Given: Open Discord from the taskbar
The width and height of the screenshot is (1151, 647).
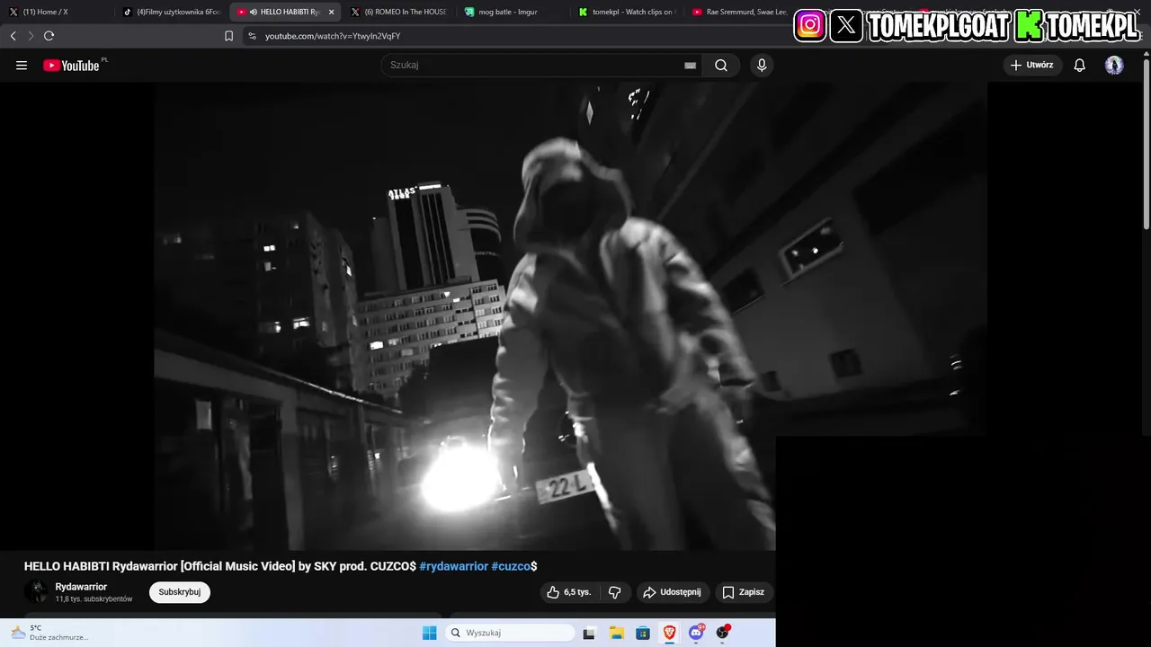Looking at the screenshot, I should (696, 633).
